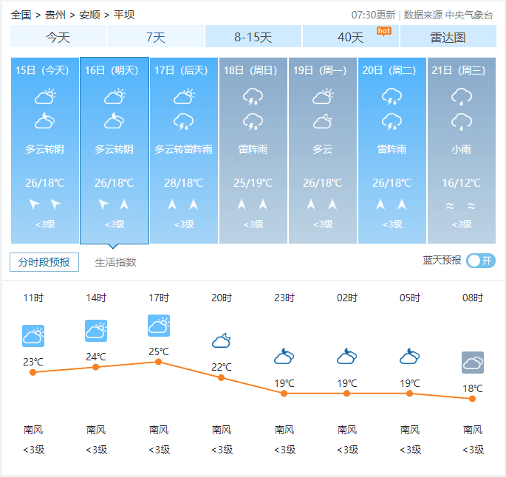Click the 17时 temperature point on chart
The width and height of the screenshot is (506, 477).
pyautogui.click(x=158, y=362)
